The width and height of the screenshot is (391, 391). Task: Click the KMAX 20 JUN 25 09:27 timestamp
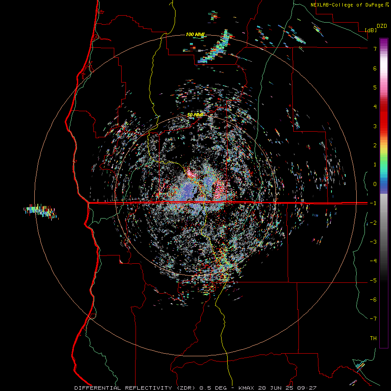(x=278, y=388)
